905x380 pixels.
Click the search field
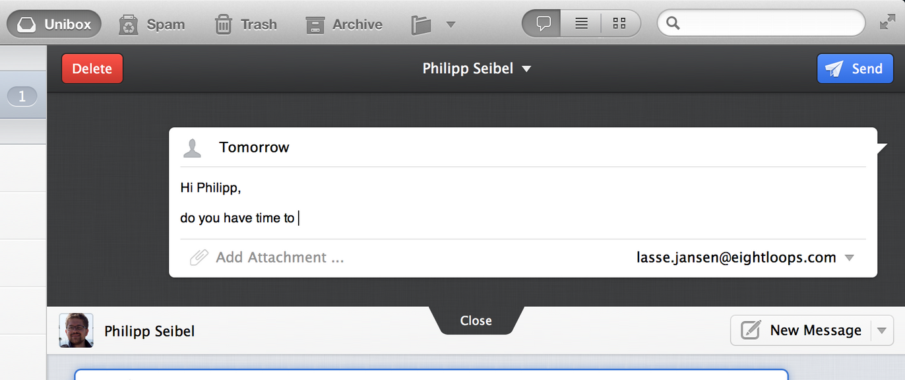click(761, 23)
